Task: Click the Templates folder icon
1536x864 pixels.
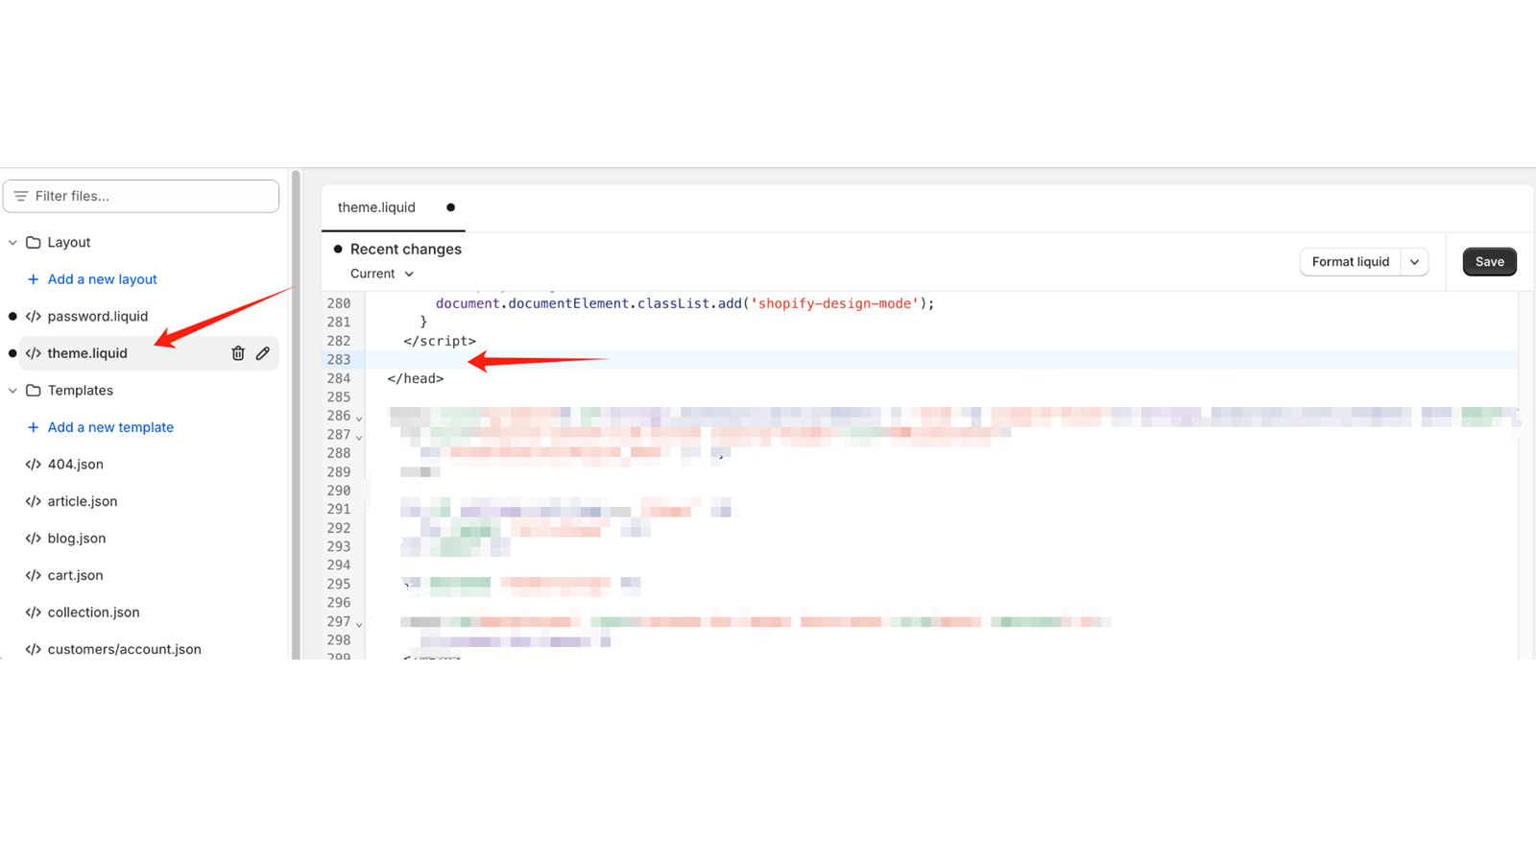Action: [34, 391]
